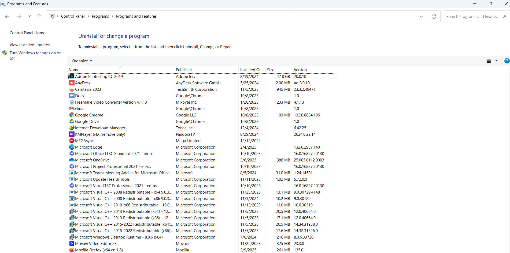Click the MEGAsync icon

[72, 141]
